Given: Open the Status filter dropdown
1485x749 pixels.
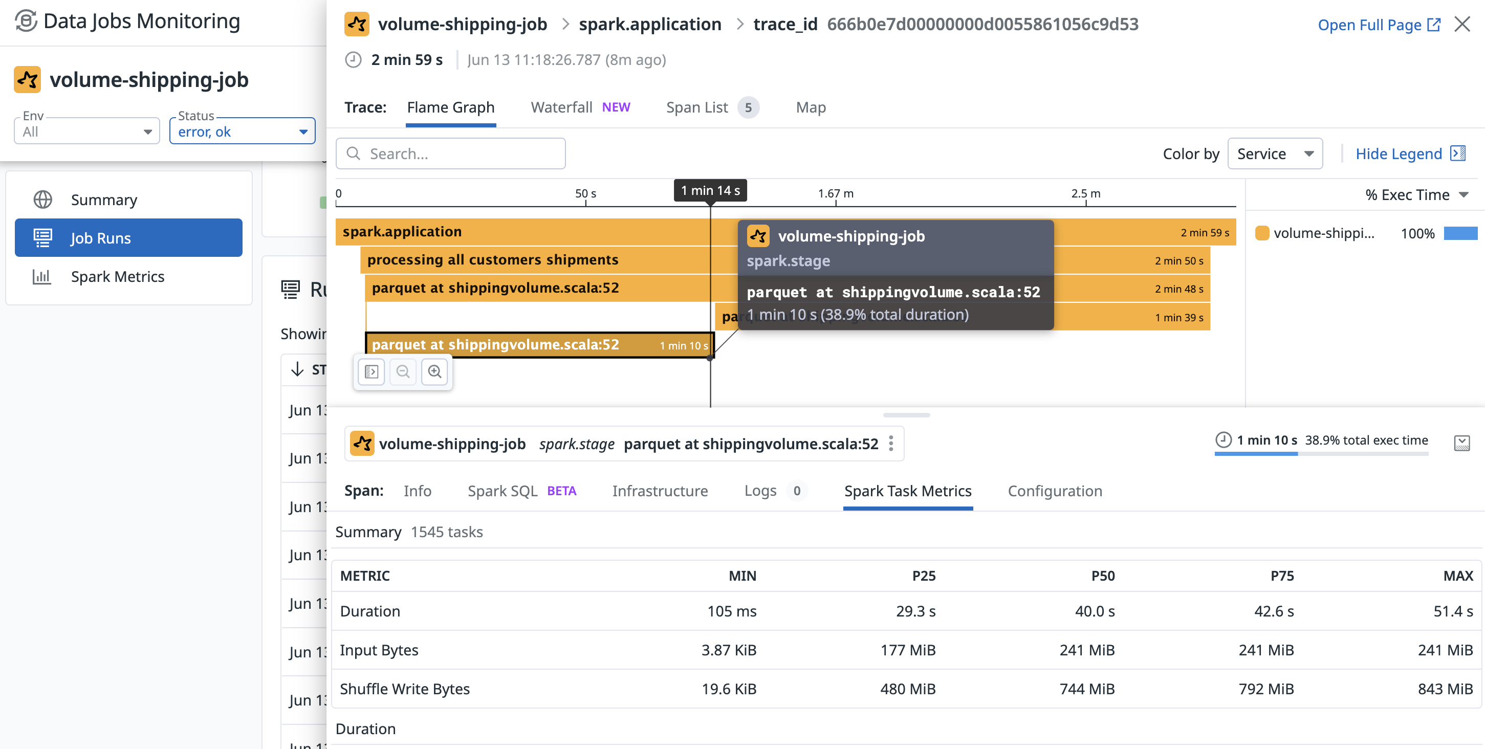Looking at the screenshot, I should [x=242, y=131].
